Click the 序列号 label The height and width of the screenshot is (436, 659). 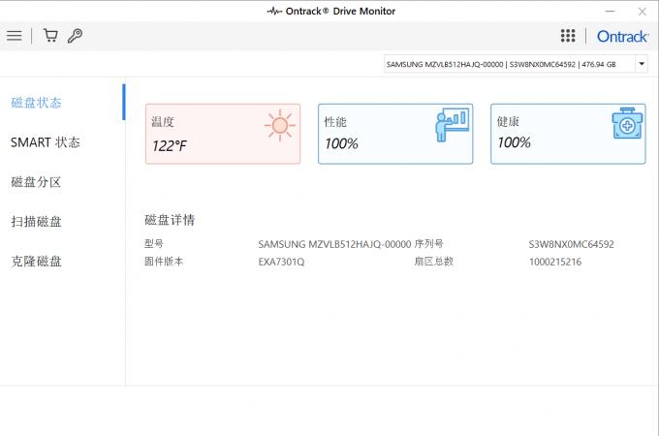[428, 243]
